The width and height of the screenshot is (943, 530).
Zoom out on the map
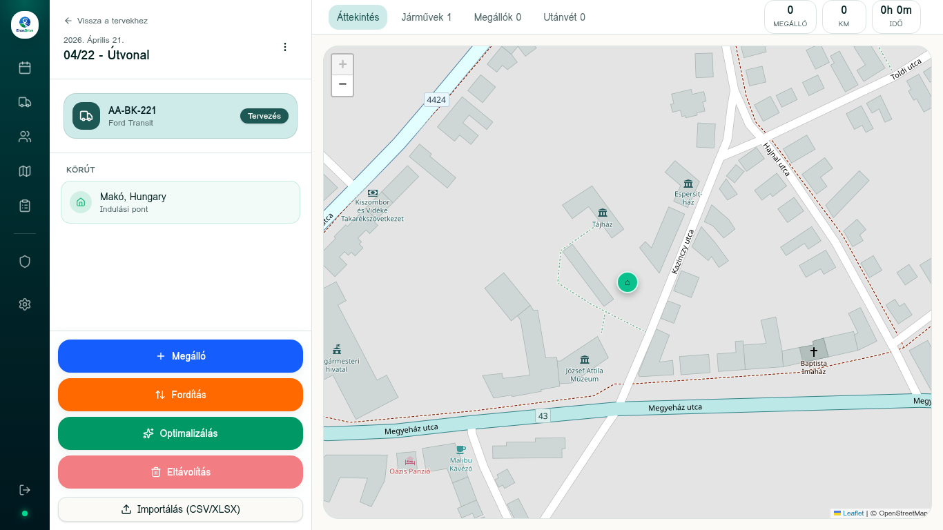tap(342, 85)
